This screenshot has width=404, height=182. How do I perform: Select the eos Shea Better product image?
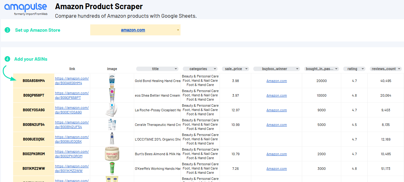(x=112, y=95)
